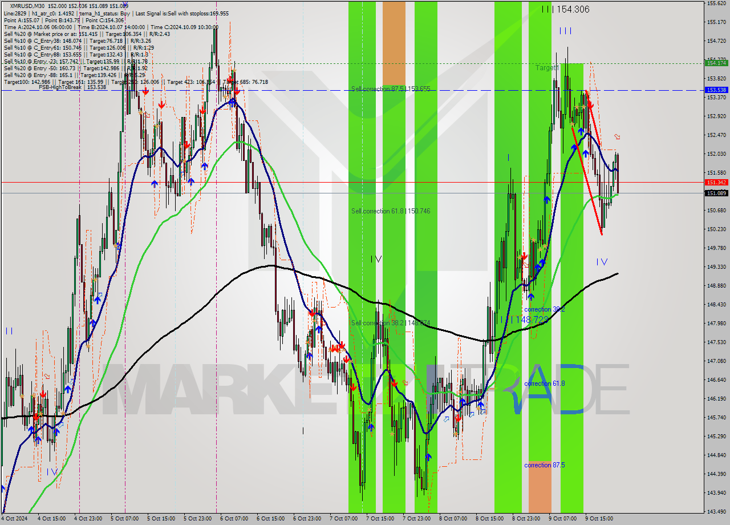730x525 pixels.
Task: Select the red 151.342 price tag
Action: [x=716, y=183]
